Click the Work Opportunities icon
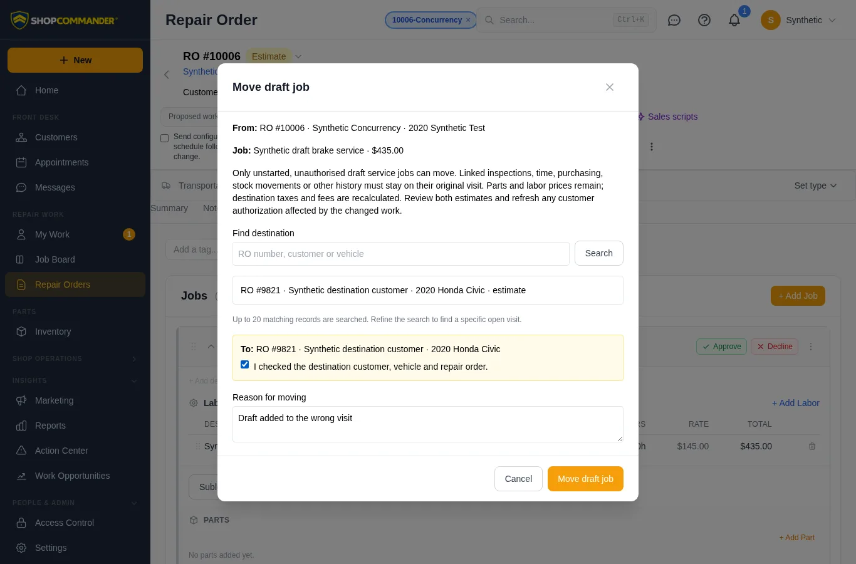856x564 pixels. tap(21, 476)
